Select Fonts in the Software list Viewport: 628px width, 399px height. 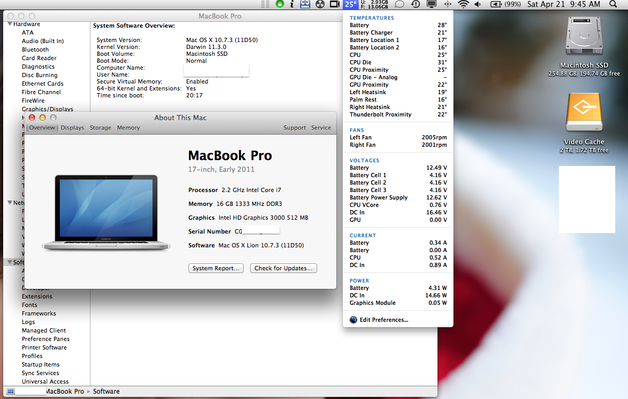(29, 305)
